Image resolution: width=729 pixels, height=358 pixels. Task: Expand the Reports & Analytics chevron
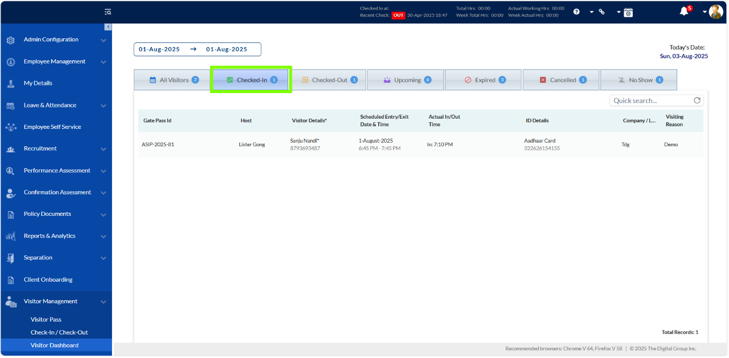tap(103, 236)
